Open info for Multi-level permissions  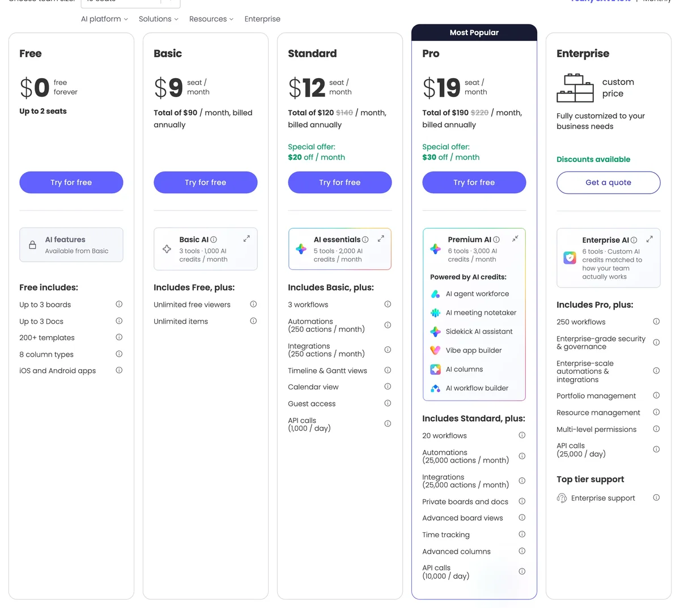click(656, 429)
